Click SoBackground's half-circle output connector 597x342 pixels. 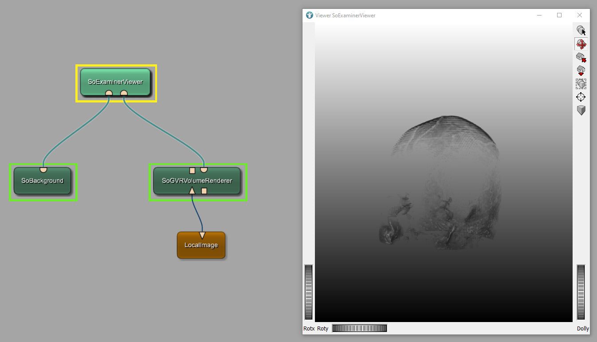[43, 170]
